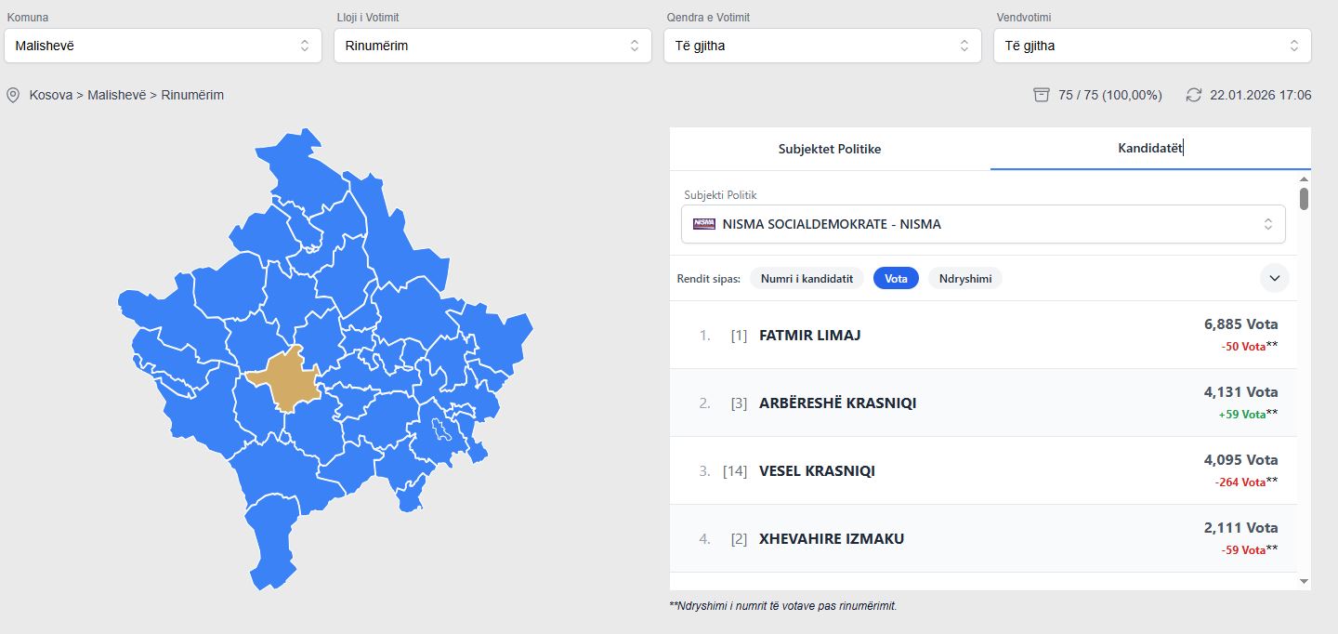
Task: Click the ballot box counted icon
Action: pos(1042,95)
